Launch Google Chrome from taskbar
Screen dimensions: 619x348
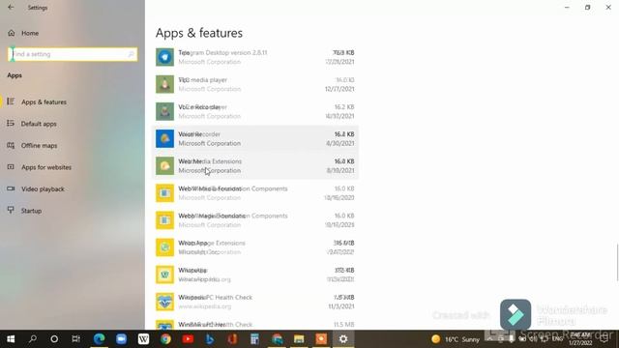(x=165, y=339)
